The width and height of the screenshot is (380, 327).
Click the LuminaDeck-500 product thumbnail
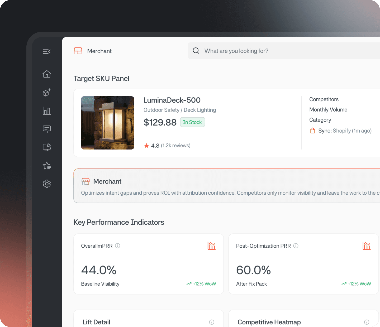[x=108, y=123]
